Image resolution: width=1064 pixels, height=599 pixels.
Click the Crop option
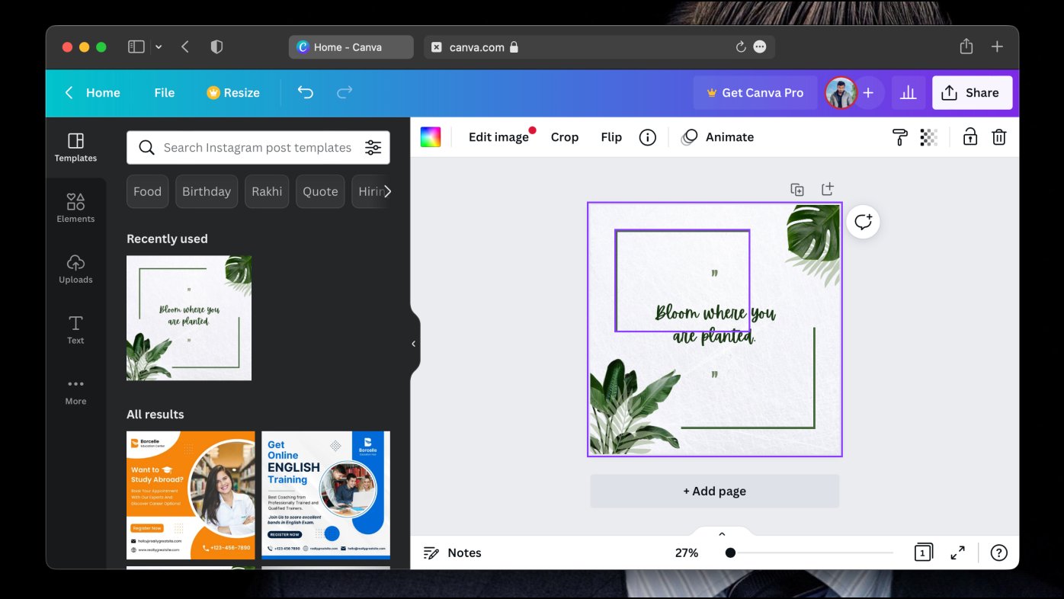click(x=565, y=137)
